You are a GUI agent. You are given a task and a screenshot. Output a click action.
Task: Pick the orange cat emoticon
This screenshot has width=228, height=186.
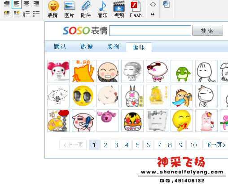coord(83,71)
